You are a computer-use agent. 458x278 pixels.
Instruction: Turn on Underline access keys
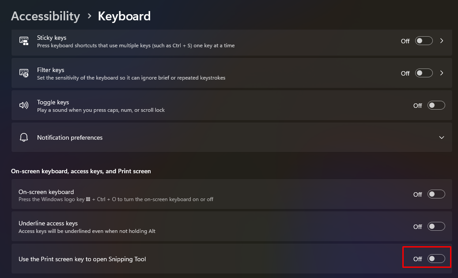click(436, 226)
